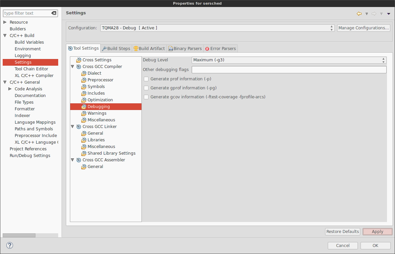Screen dimensions: 395x254
Task: Switch to the Binary Parsers tab
Action: pos(185,49)
